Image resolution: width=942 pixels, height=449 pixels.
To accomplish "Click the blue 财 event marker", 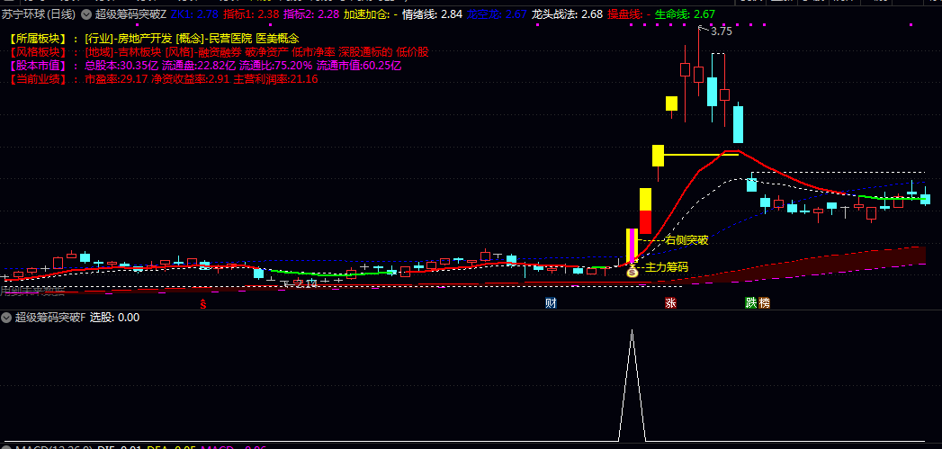I will [551, 303].
